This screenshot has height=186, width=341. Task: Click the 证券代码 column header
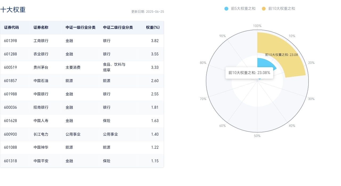tap(11, 27)
